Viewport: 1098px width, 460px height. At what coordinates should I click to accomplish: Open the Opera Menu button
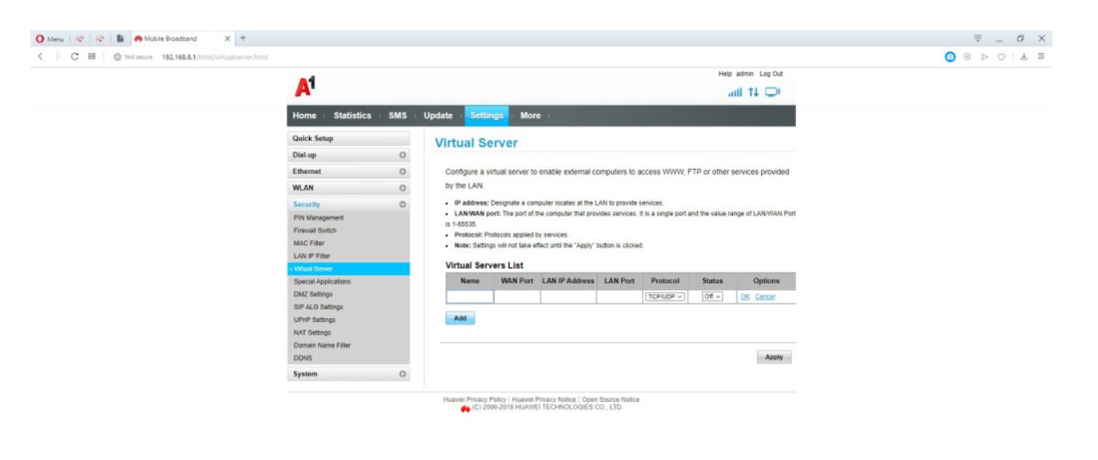pyautogui.click(x=50, y=38)
